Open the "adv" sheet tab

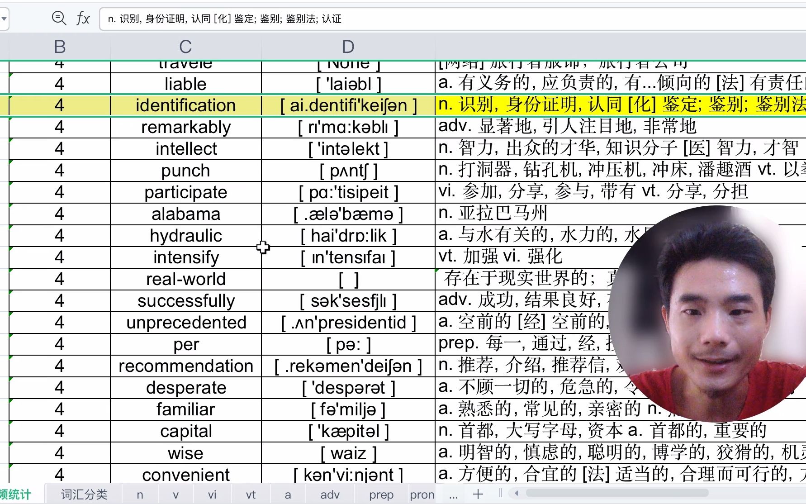pos(330,494)
